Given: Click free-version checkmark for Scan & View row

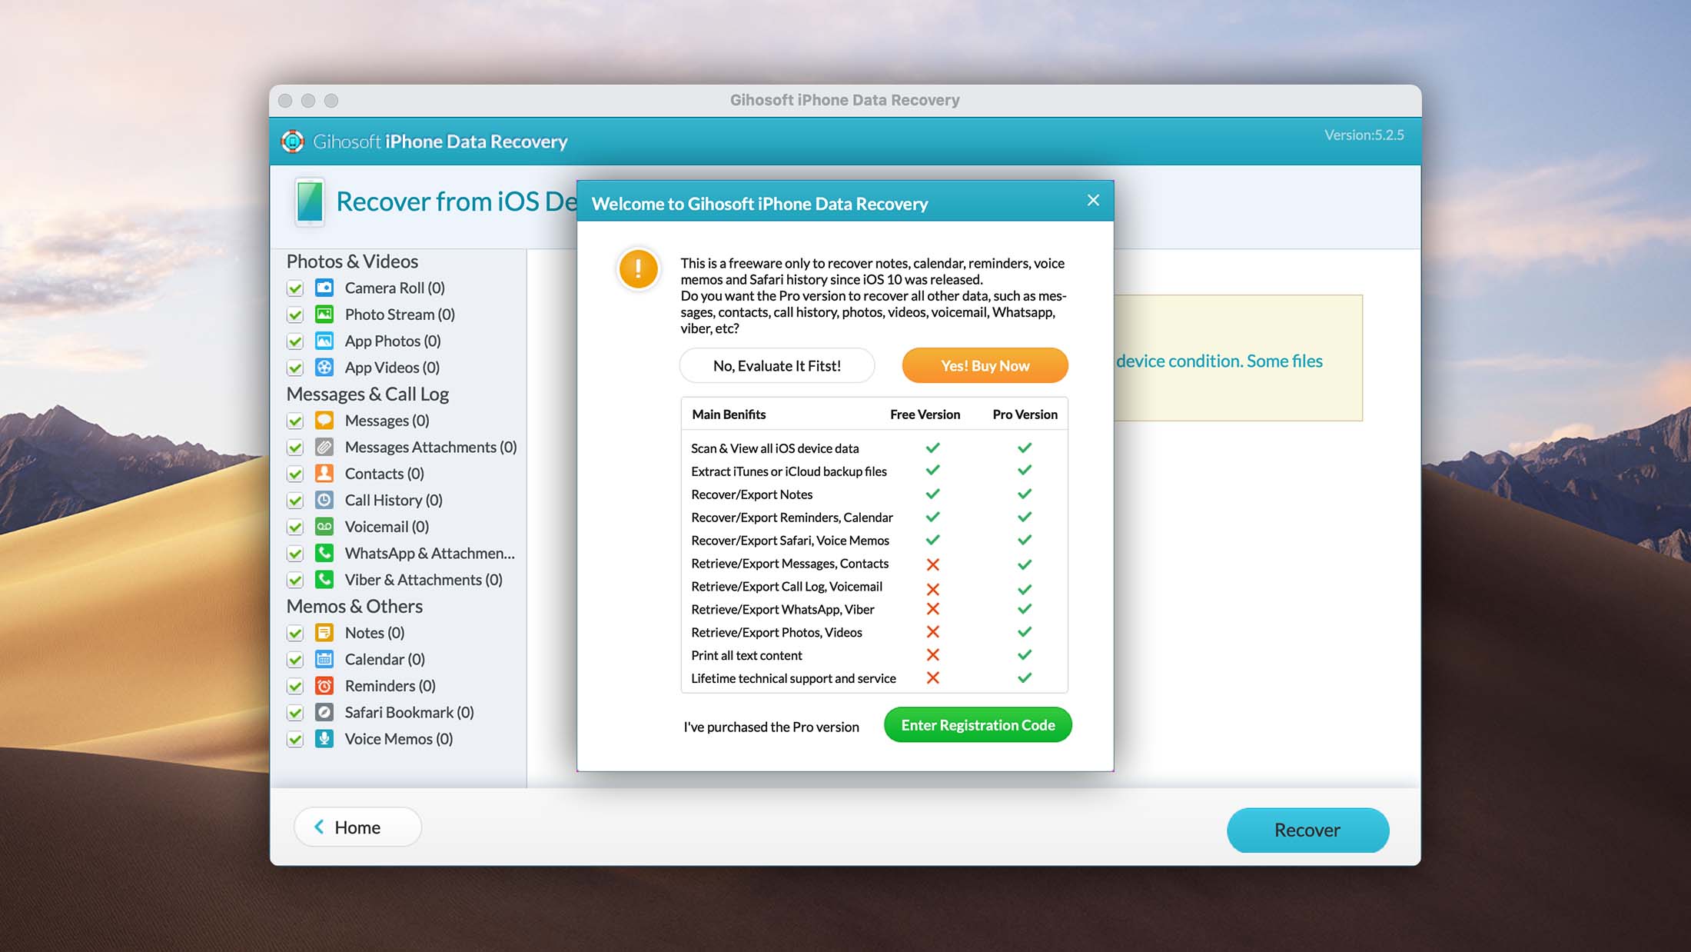Looking at the screenshot, I should [x=933, y=448].
